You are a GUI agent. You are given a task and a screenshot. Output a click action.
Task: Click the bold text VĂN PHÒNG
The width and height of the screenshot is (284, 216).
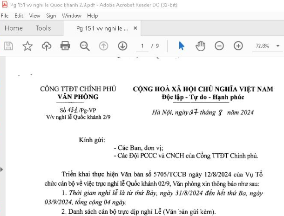[x=78, y=97]
